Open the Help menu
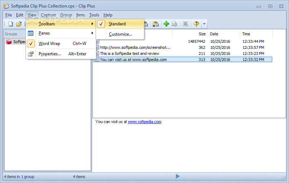289x183 pixels. 108,15
